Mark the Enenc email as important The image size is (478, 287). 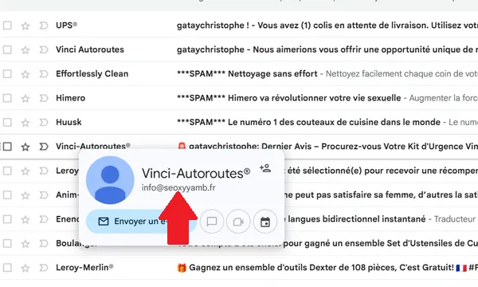[44, 219]
